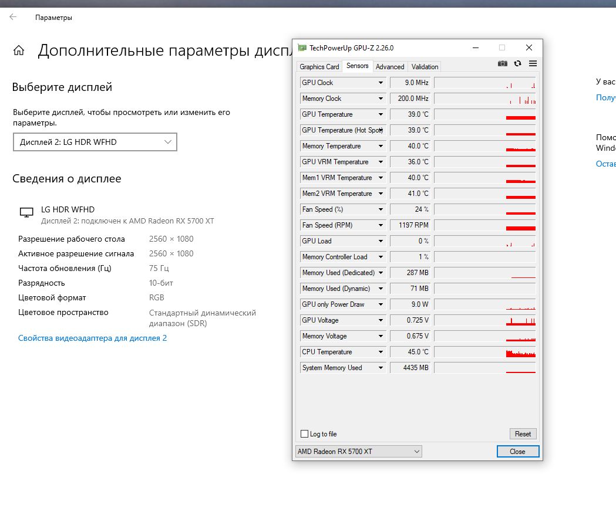Click the GPU-Z screenshot camera icon
Viewport: 616px width, 515px height.
coord(503,63)
